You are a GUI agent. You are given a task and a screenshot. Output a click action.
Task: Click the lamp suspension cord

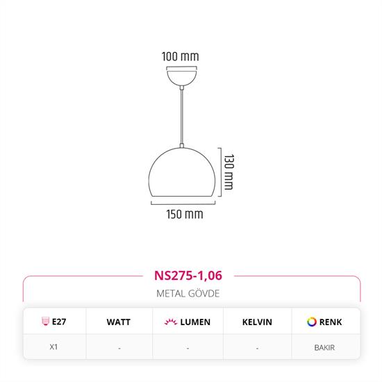pos(181,117)
